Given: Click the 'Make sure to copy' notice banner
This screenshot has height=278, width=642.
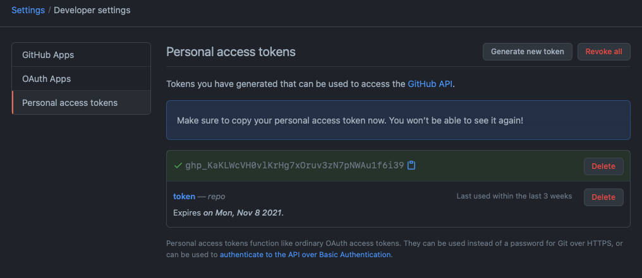Looking at the screenshot, I should (398, 120).
